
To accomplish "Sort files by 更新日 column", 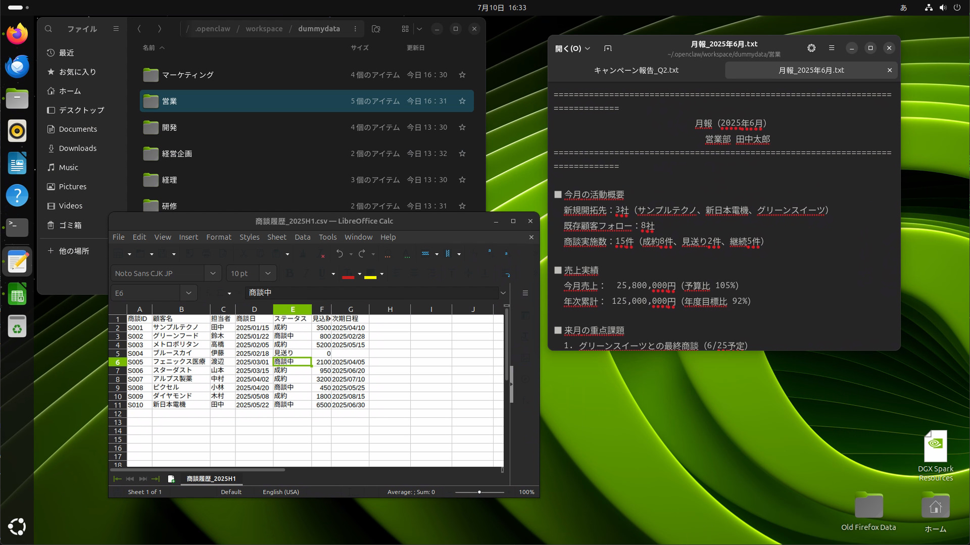I will pos(415,48).
